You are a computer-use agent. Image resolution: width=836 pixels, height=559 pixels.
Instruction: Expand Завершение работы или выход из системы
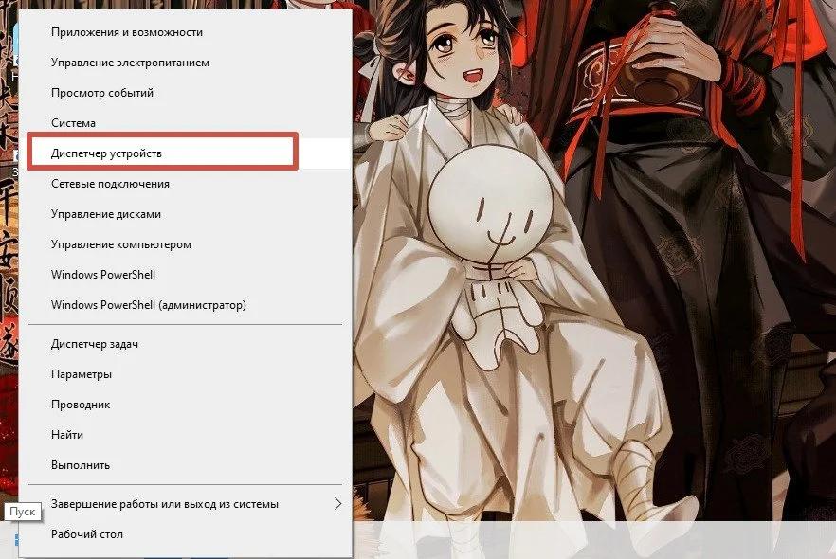[x=185, y=504]
